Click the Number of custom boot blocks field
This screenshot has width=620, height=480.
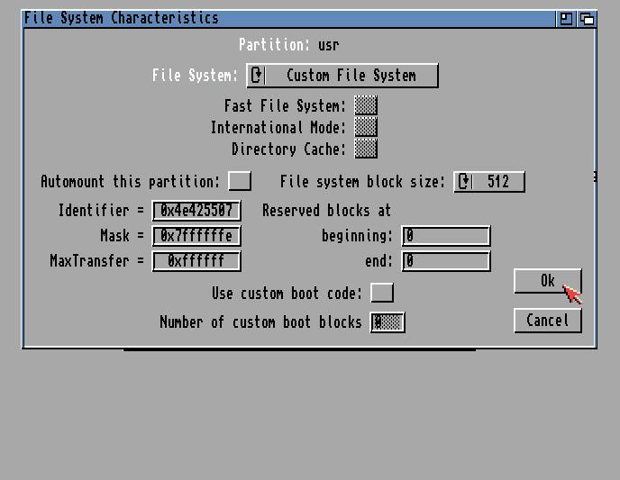tap(387, 322)
